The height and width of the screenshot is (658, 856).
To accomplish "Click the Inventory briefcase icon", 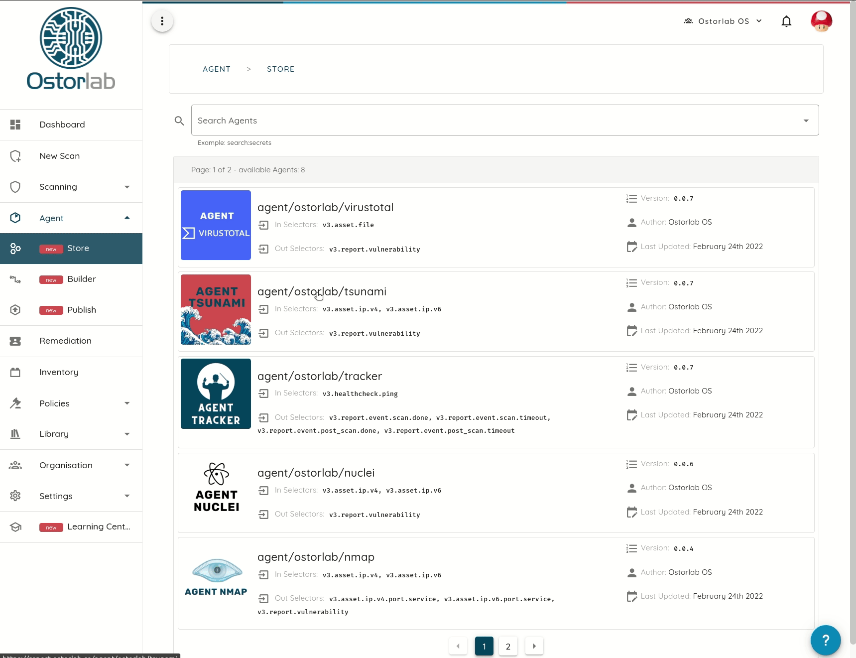I will tap(15, 372).
